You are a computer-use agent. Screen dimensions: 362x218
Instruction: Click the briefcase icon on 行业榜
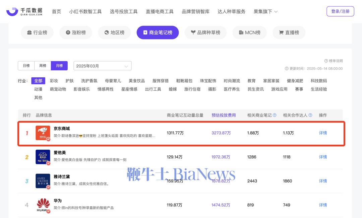click(x=29, y=32)
